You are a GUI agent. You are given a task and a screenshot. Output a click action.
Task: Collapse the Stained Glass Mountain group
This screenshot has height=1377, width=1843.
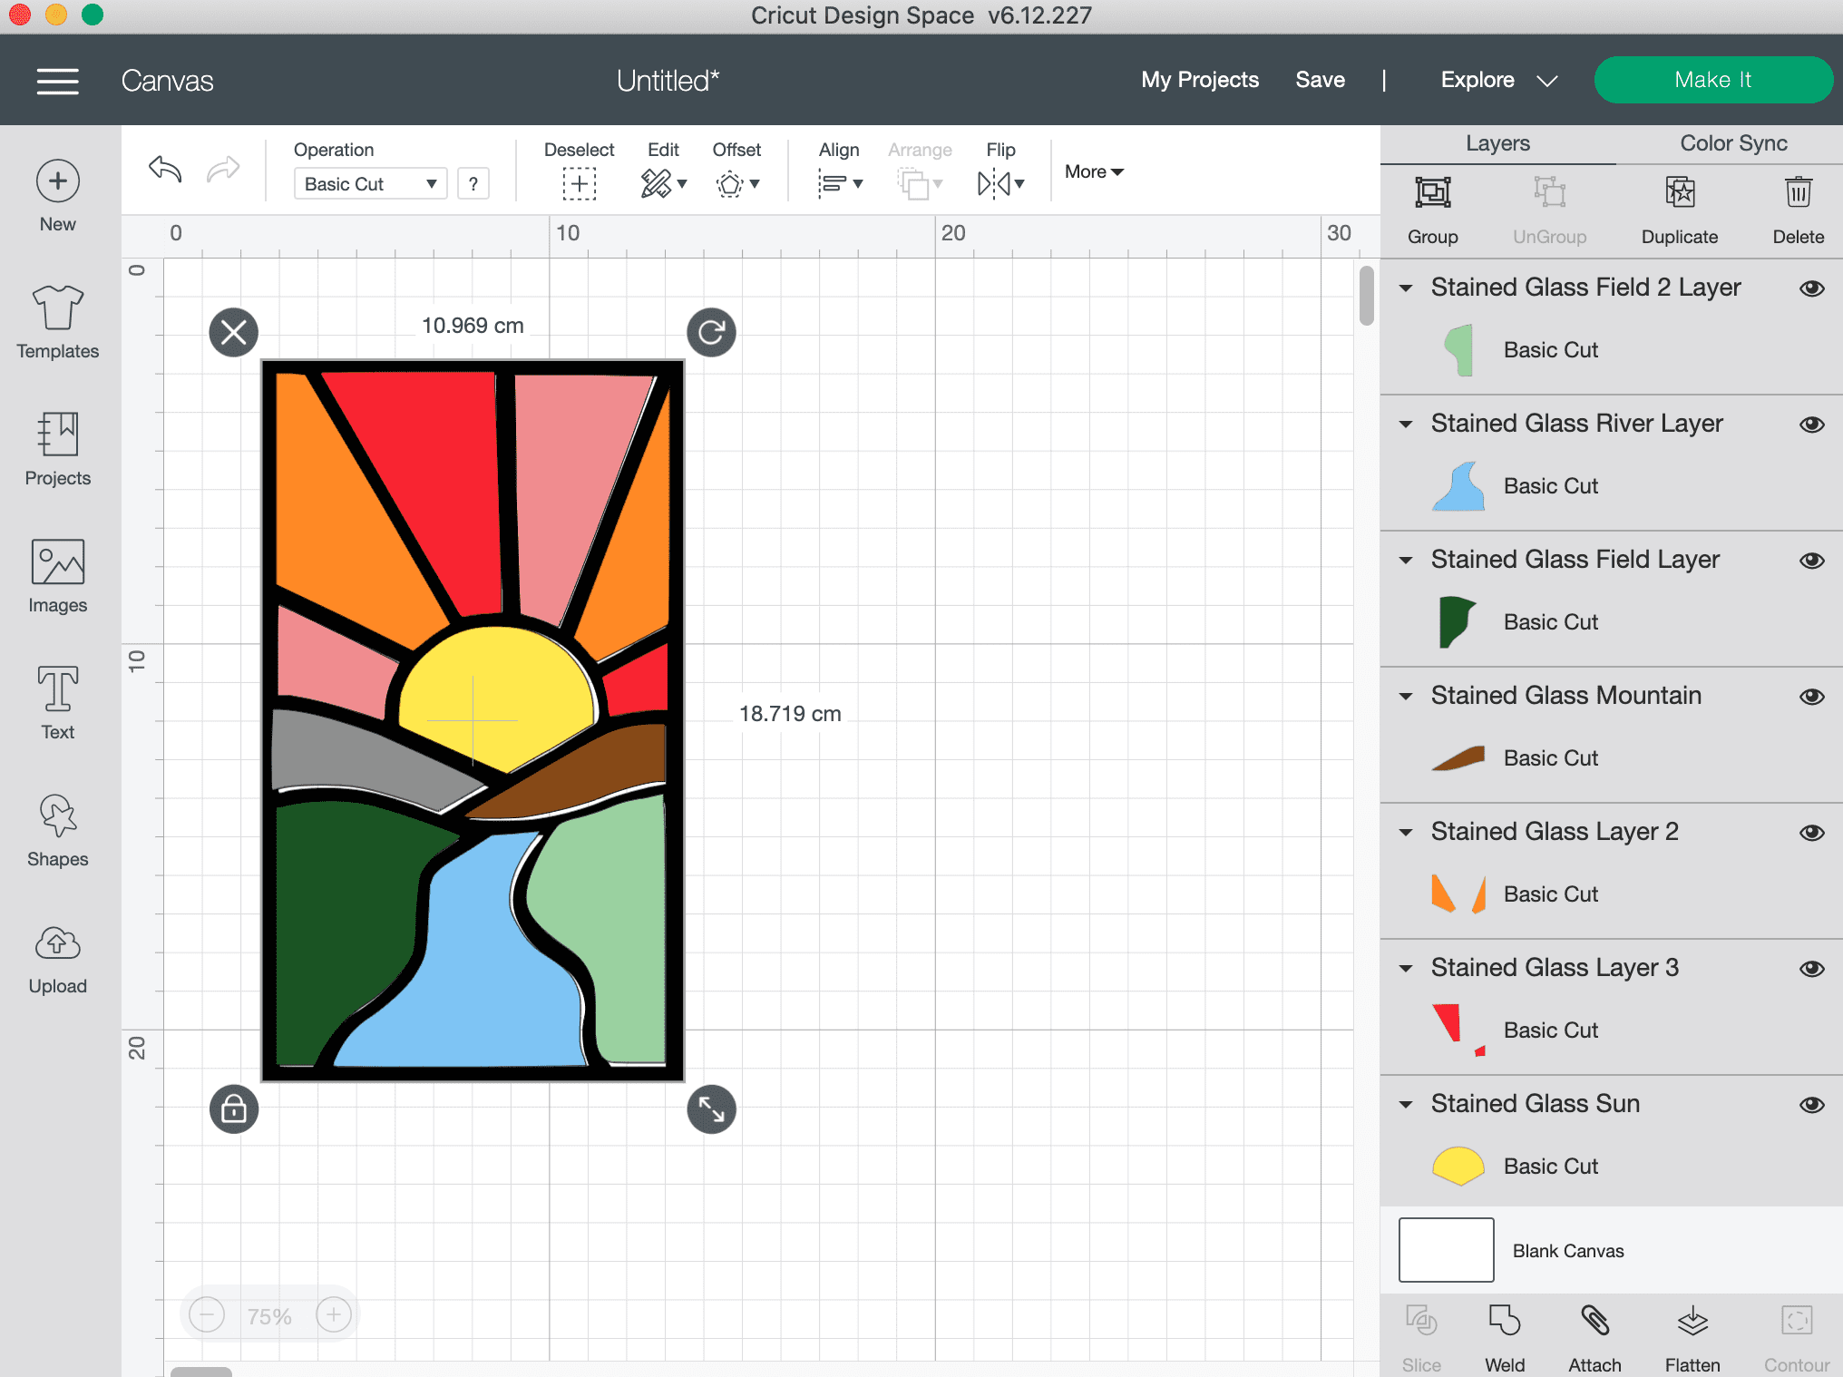click(x=1406, y=697)
